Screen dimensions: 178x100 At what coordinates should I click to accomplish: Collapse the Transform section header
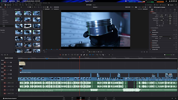(154, 13)
